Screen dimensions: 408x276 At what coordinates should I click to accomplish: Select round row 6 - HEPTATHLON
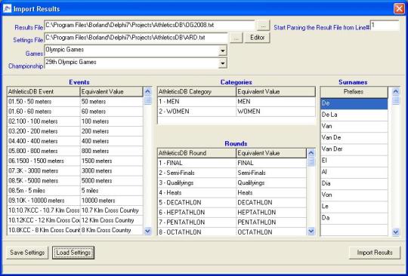[x=232, y=213]
